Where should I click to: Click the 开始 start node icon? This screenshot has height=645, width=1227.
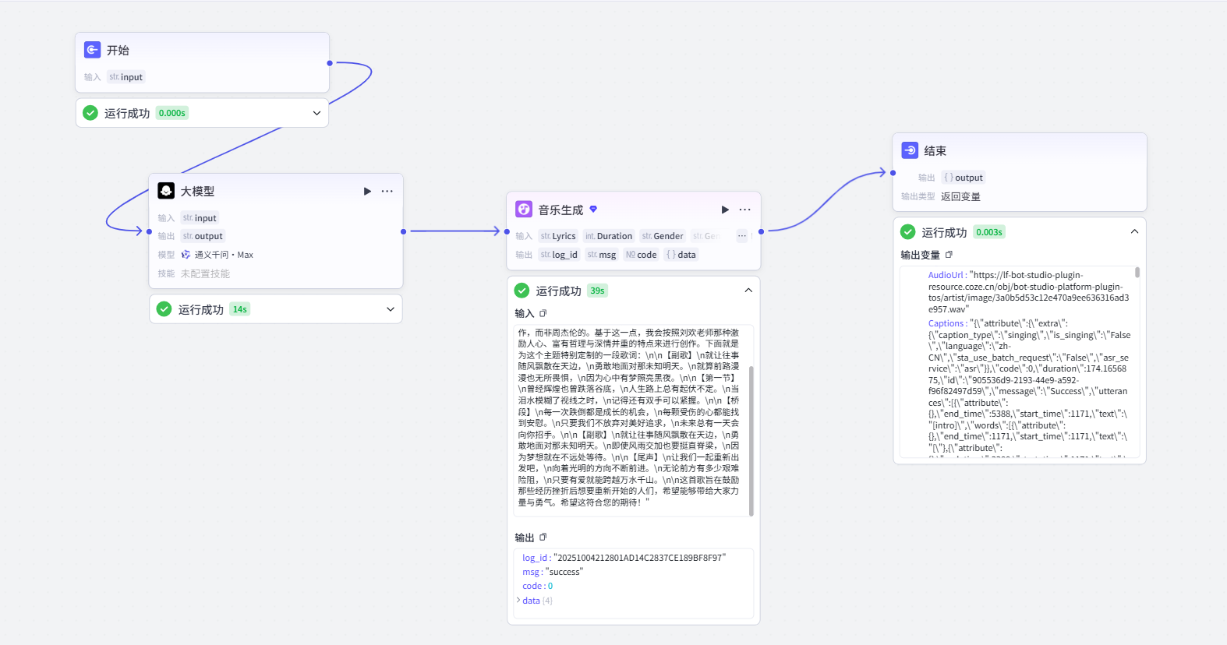click(x=92, y=50)
